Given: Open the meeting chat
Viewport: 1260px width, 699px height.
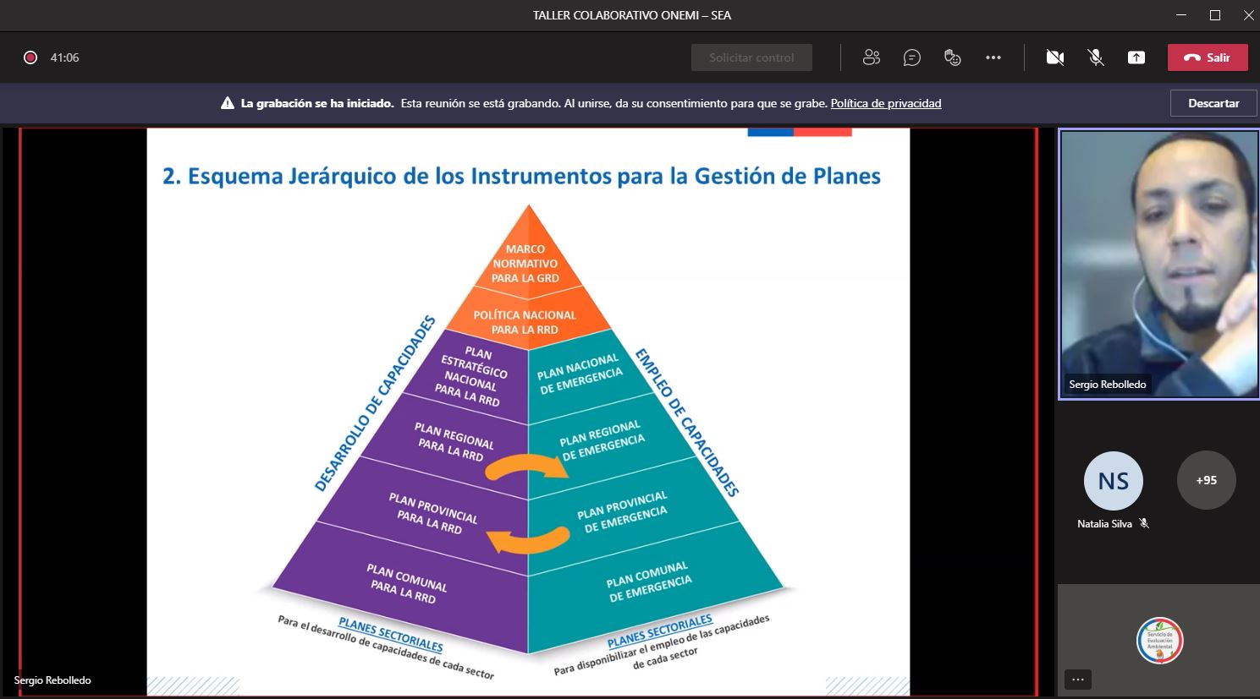Looking at the screenshot, I should tap(911, 57).
